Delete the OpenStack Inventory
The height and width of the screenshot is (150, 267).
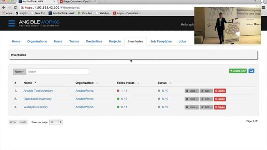[x=220, y=99]
